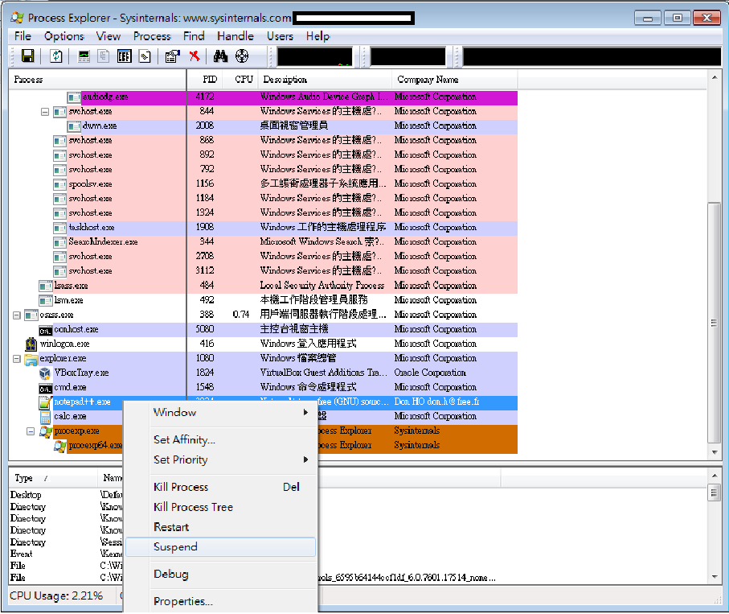Viewport: 729px width, 614px height.
Task: Open the Window submenu in context menu
Action: pos(221,413)
